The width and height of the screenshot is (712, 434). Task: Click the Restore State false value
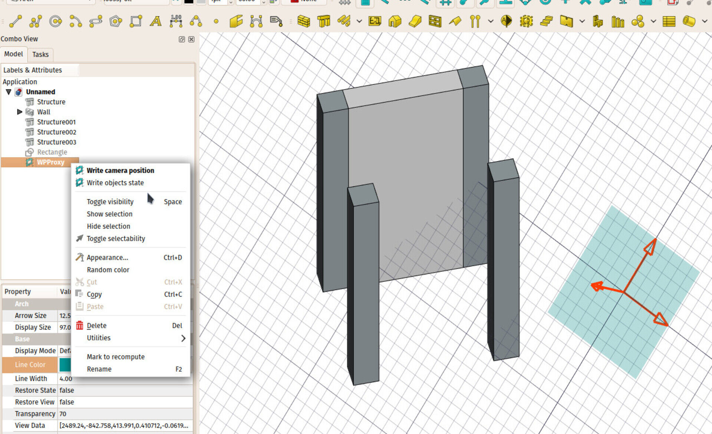[x=67, y=390]
